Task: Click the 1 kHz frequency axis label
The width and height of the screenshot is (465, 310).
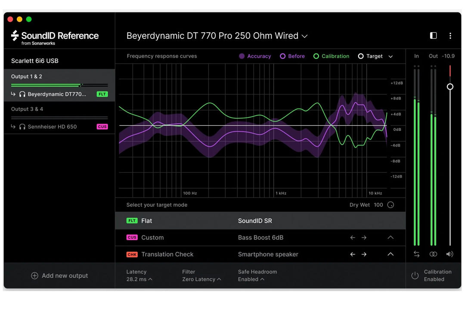Action: 281,193
